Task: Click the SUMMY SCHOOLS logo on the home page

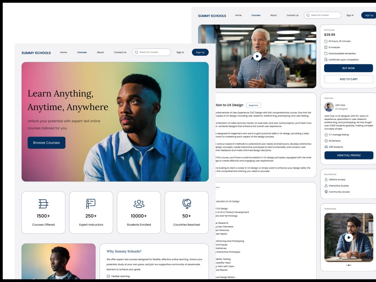Action: (x=36, y=53)
